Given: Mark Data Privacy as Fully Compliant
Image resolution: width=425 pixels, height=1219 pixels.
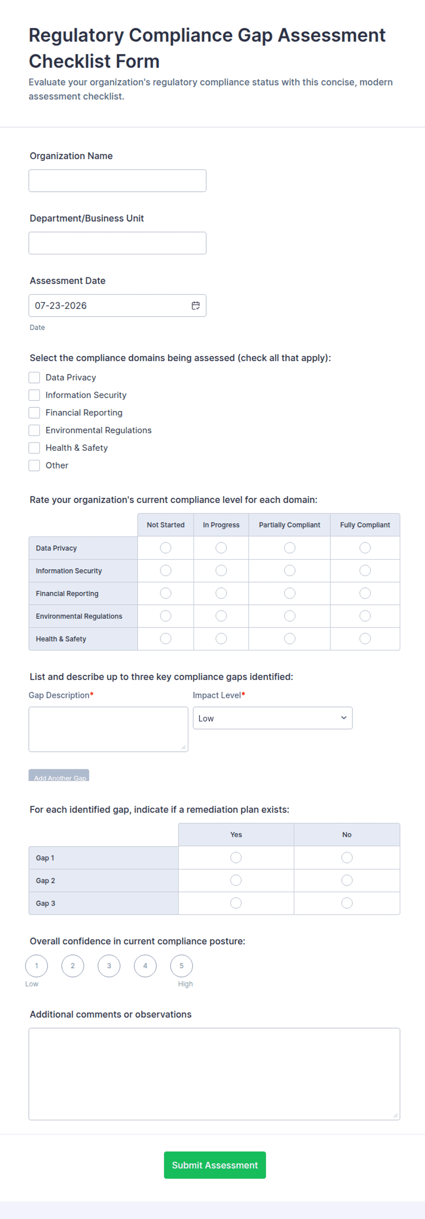Looking at the screenshot, I should 365,548.
